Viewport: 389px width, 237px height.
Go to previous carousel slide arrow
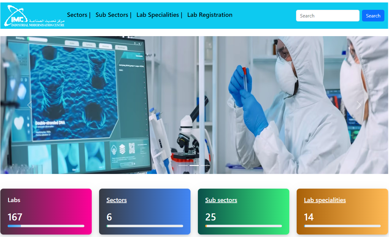click(x=29, y=105)
